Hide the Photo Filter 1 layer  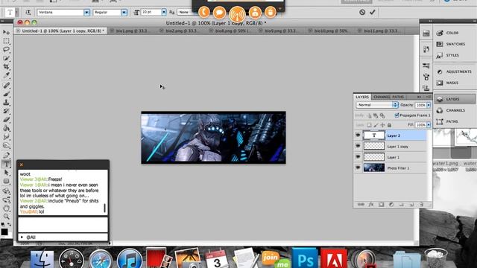pos(358,167)
